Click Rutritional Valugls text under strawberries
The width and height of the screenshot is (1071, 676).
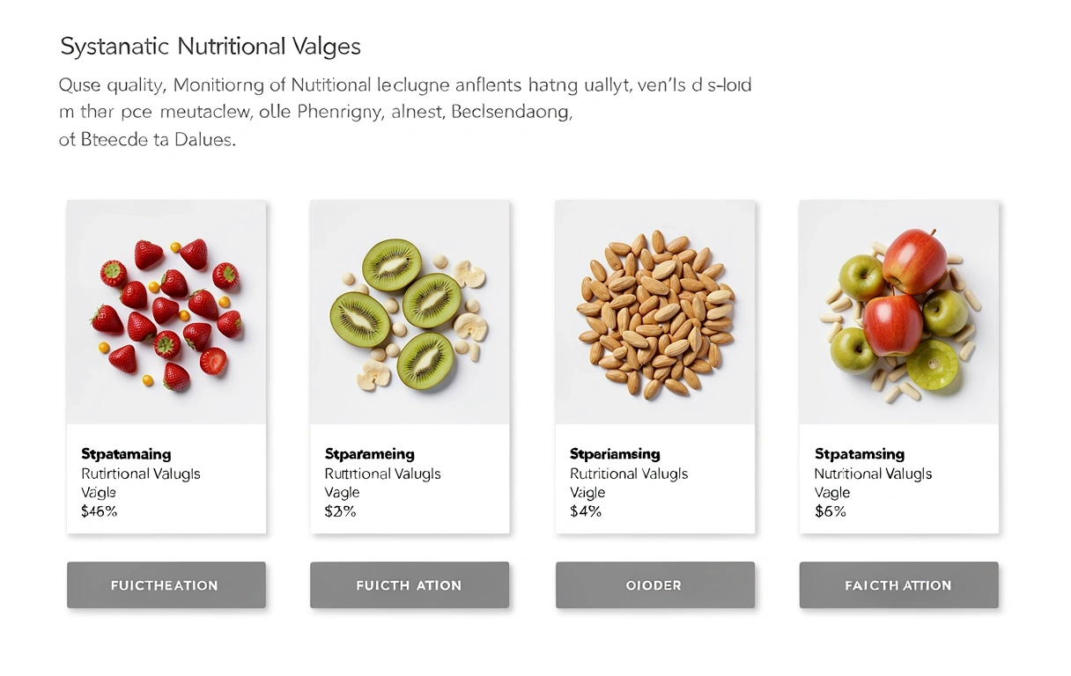coord(140,474)
